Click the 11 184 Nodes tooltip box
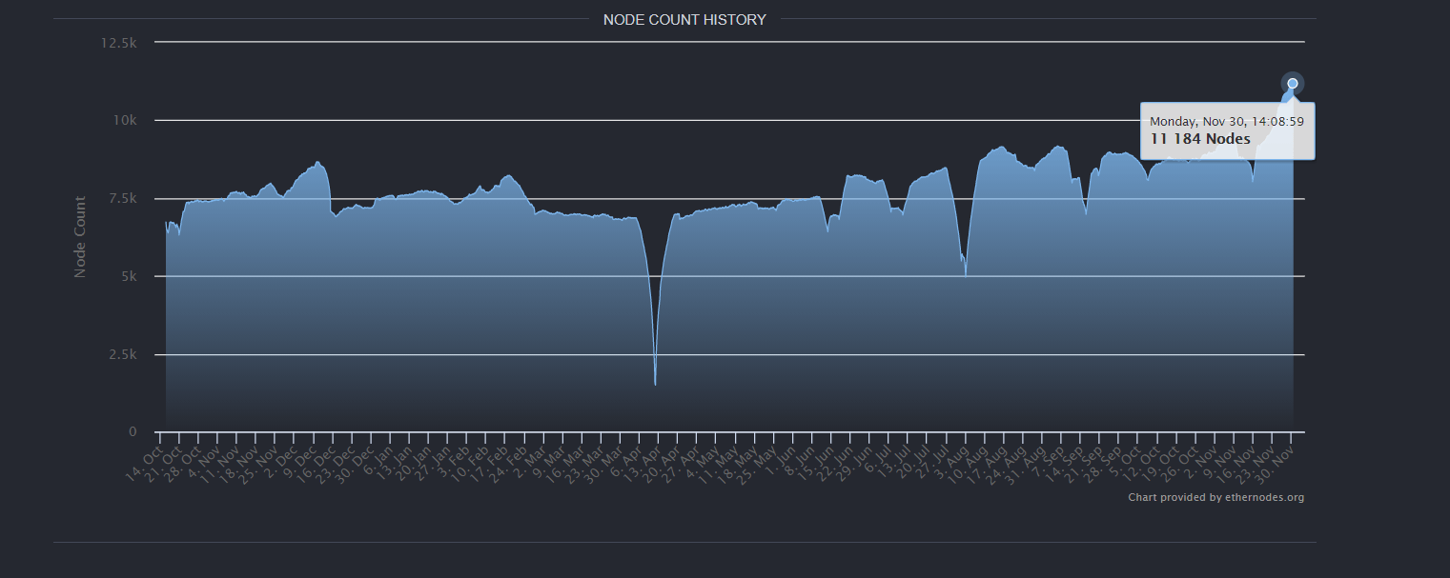 1228,130
